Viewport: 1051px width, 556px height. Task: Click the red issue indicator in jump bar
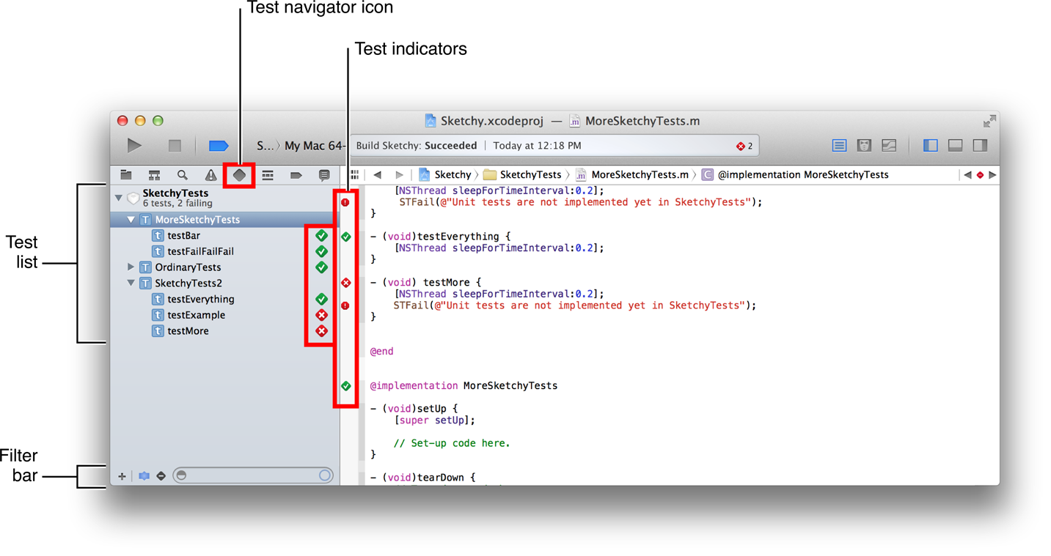tap(980, 175)
